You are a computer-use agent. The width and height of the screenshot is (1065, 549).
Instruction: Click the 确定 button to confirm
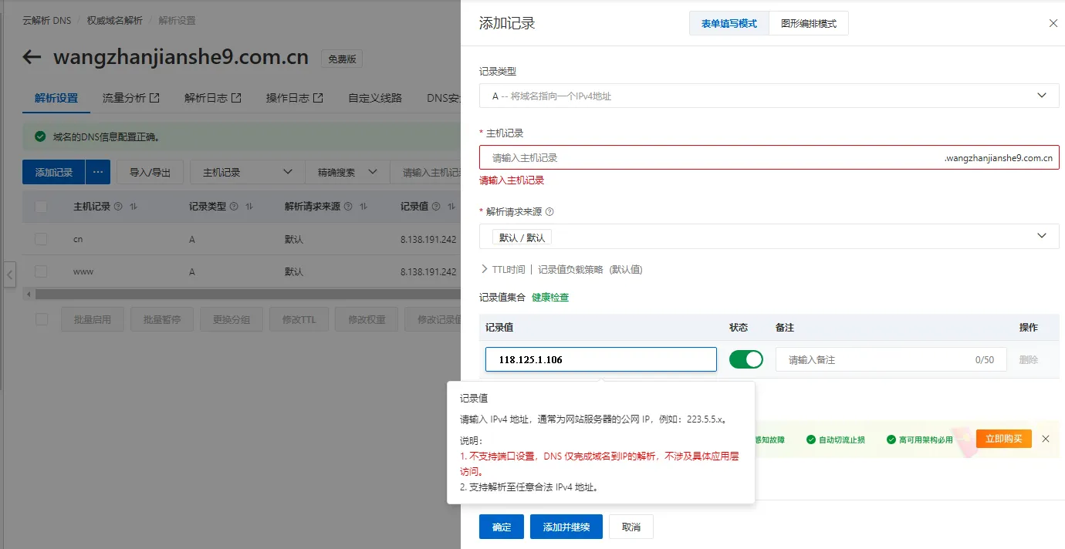coord(502,527)
